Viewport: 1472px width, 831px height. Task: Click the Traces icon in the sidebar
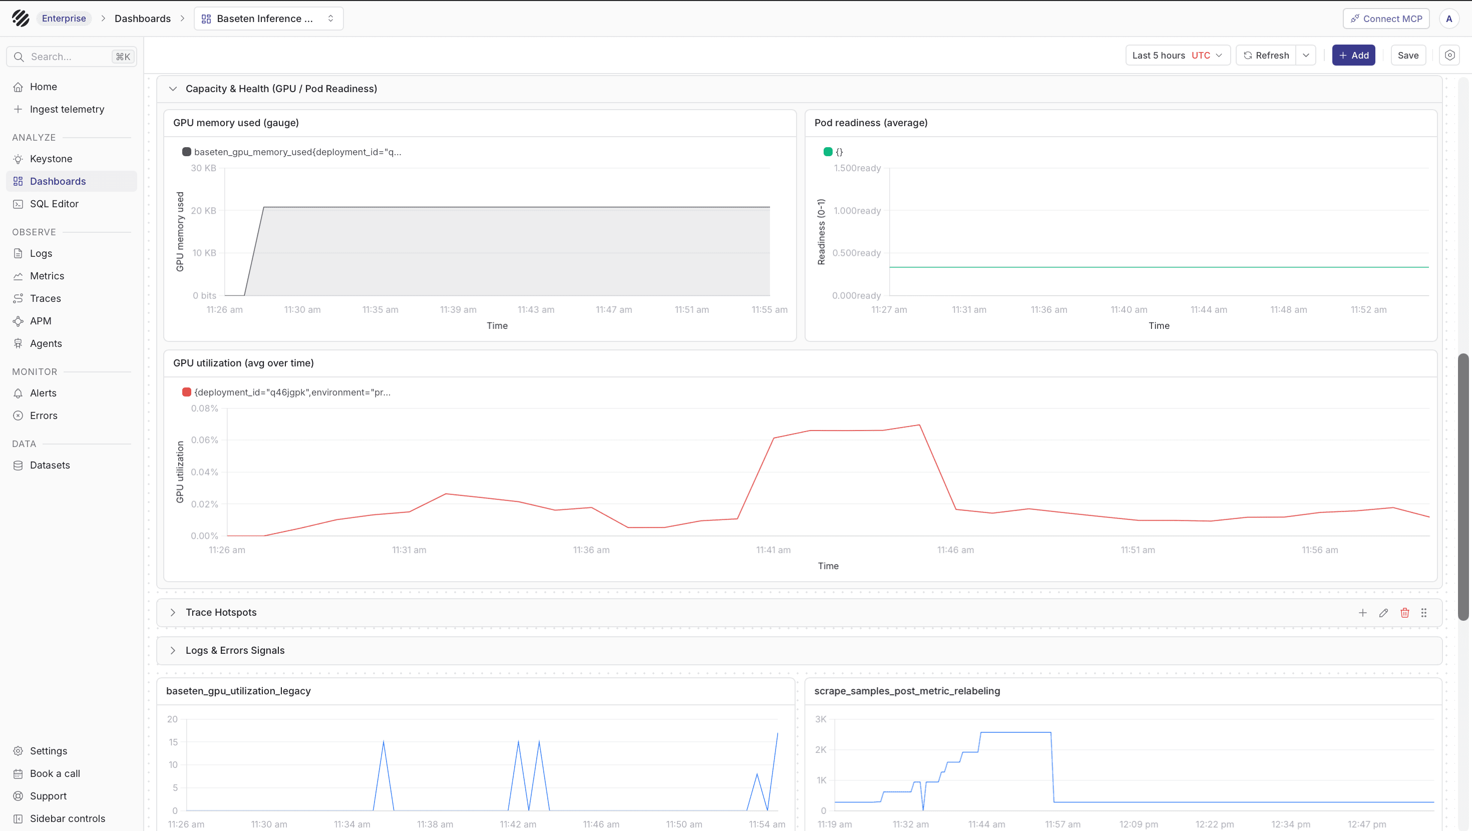(19, 298)
